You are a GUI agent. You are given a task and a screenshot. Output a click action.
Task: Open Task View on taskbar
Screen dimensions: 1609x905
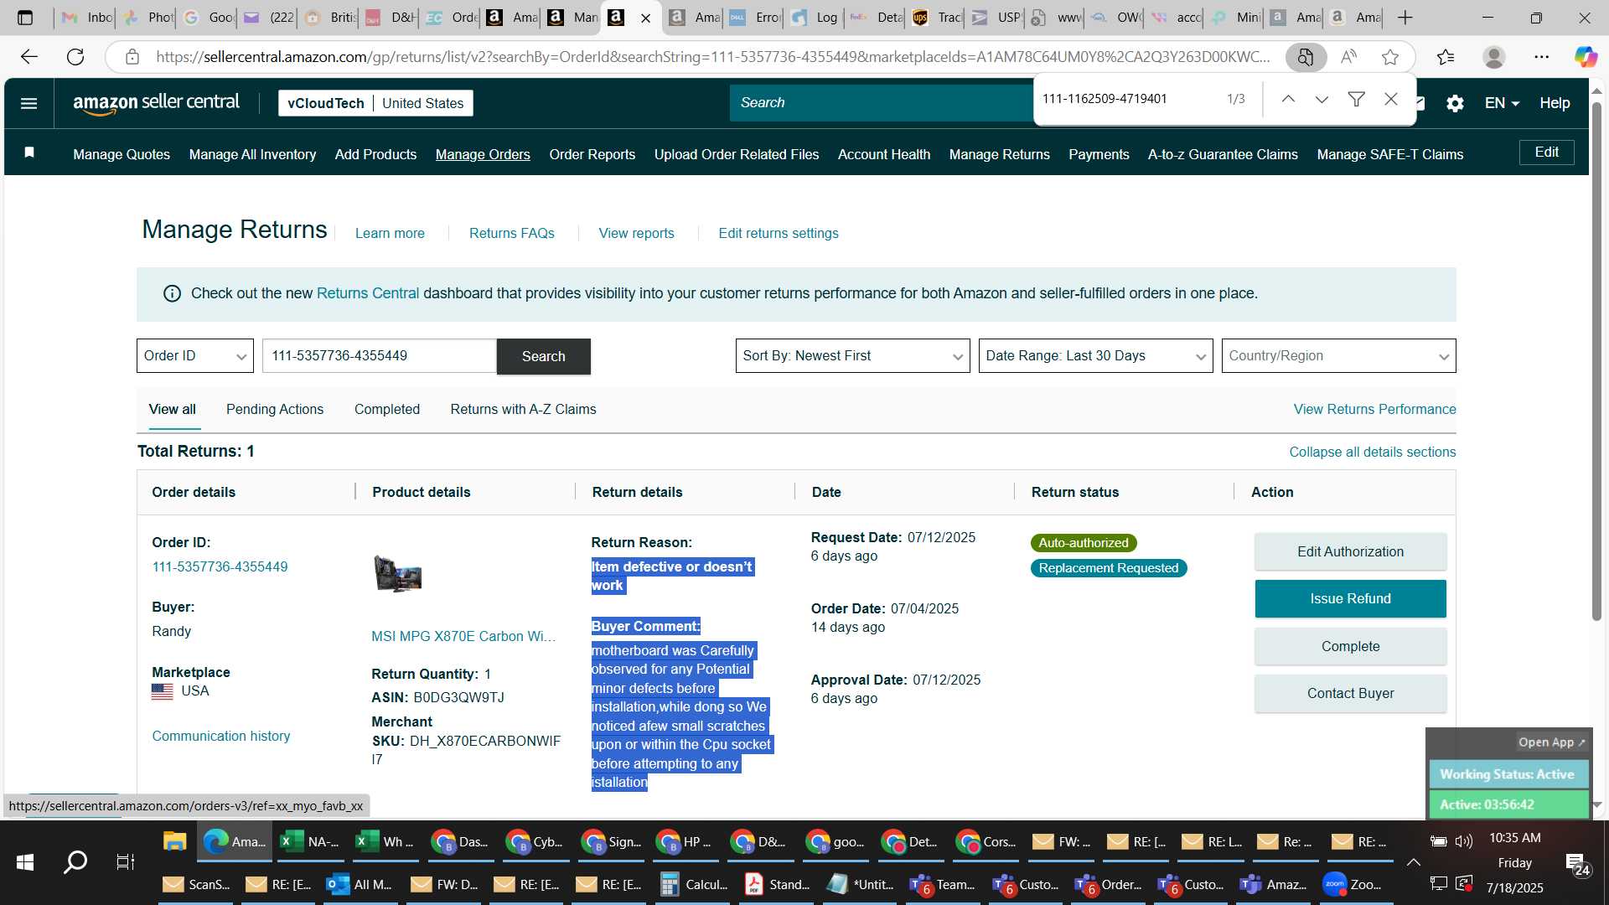click(x=125, y=861)
